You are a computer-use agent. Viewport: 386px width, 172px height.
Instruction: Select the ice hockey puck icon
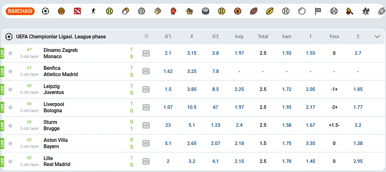click(x=205, y=11)
